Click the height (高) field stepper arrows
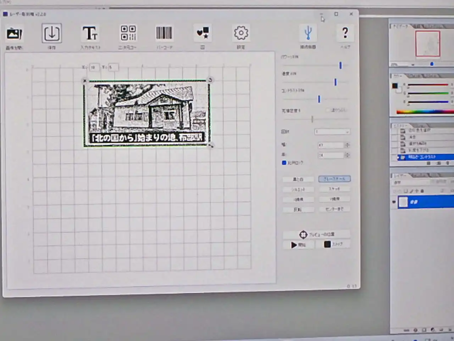This screenshot has width=454, height=341. pyautogui.click(x=347, y=155)
